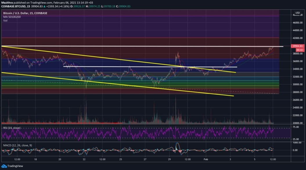
Task: Click the TradingView text in footer
Action: [x=15, y=166]
